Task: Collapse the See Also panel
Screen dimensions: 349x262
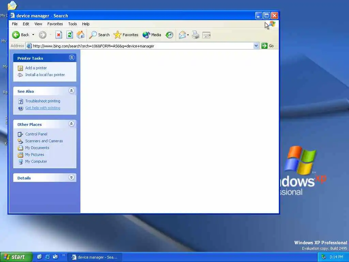Action: click(72, 91)
